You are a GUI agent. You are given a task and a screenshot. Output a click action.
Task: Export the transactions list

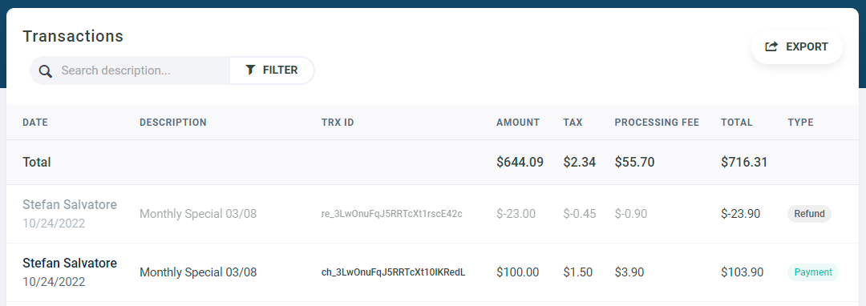click(796, 47)
